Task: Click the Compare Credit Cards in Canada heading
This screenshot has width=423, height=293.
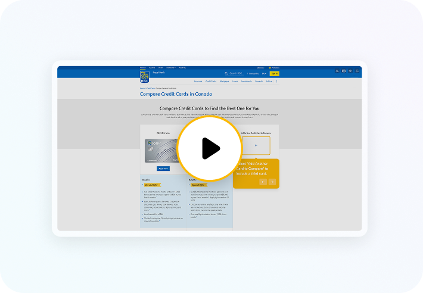Action: pos(176,94)
